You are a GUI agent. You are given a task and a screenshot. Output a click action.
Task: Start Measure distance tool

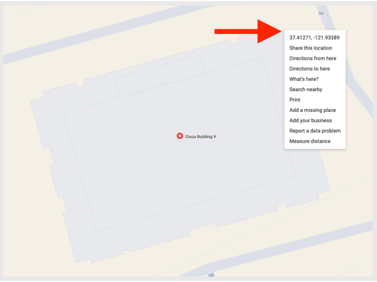[310, 141]
